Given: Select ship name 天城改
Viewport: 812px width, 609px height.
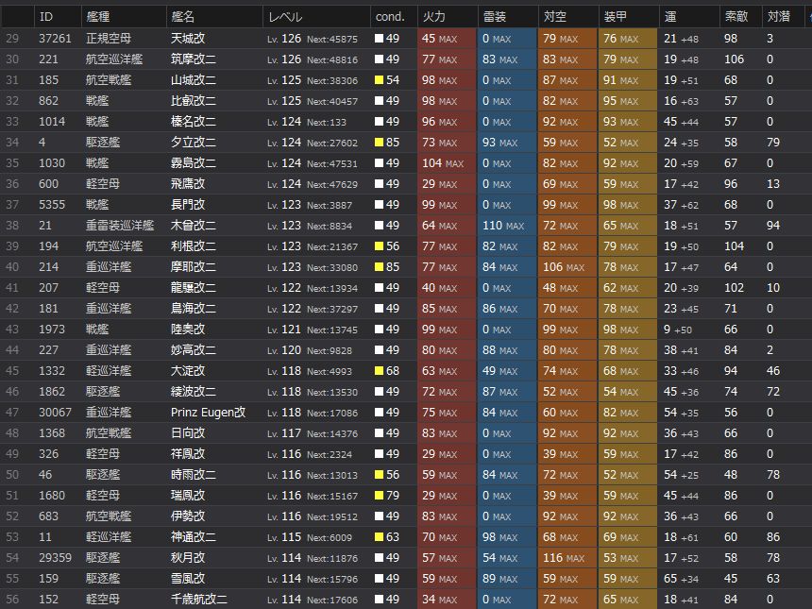Looking at the screenshot, I should point(188,39).
